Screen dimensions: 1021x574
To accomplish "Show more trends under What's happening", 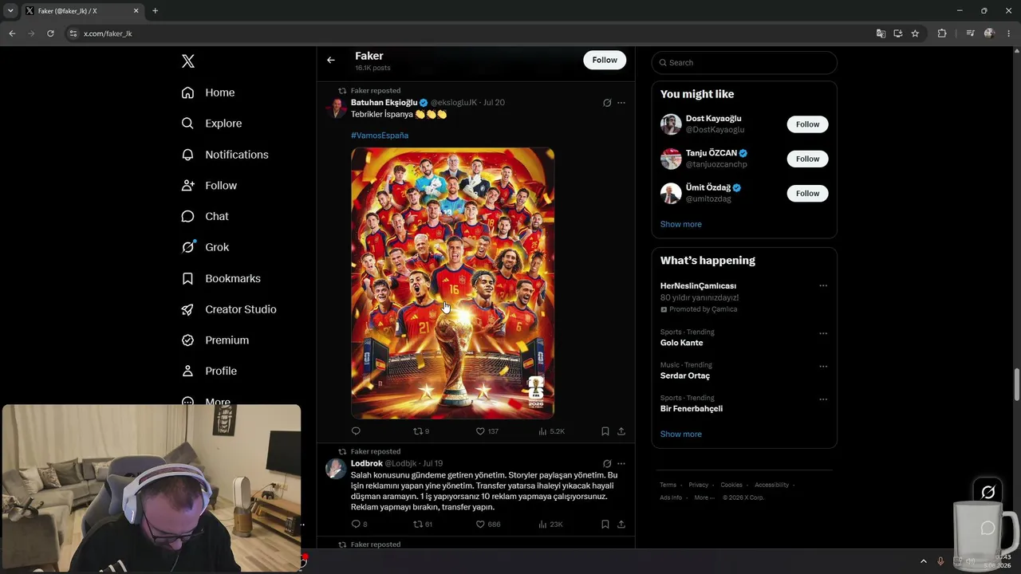I will pyautogui.click(x=681, y=434).
